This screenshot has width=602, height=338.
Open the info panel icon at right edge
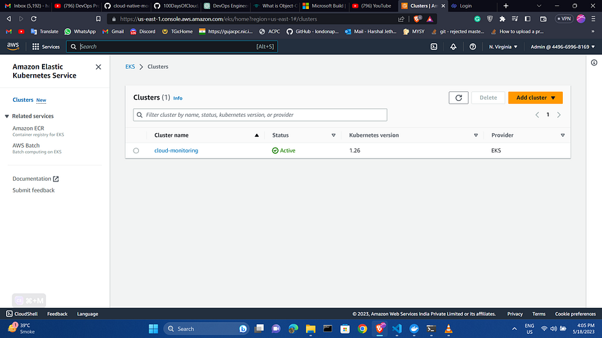click(x=594, y=63)
